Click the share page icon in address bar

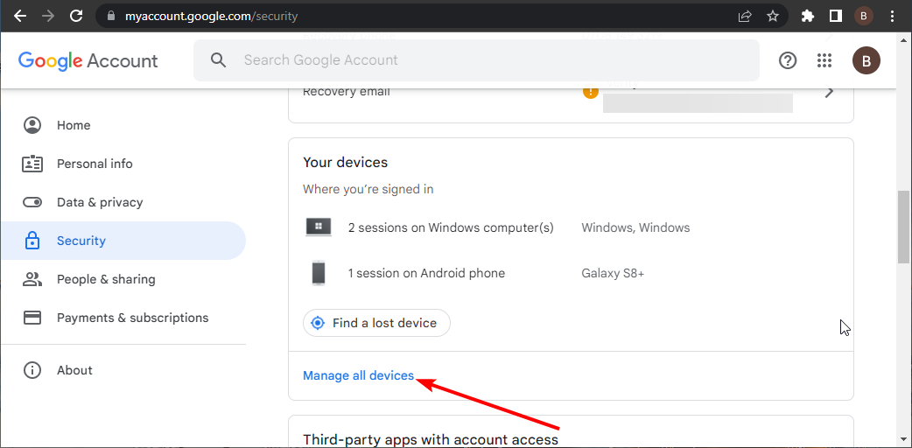click(x=745, y=16)
